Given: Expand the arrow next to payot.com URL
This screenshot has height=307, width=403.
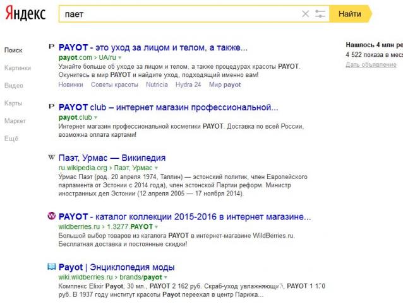Looking at the screenshot, I should [122, 58].
